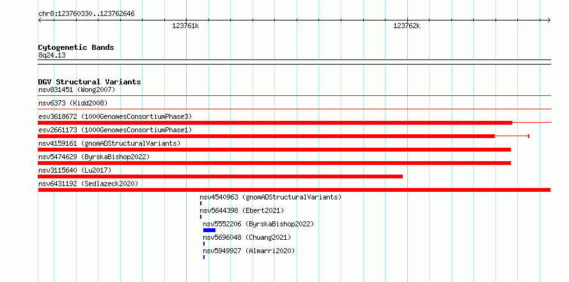The image size is (569, 282).
Task: Open the nsv5949927 (Almarri2020) label
Action: coord(249,251)
